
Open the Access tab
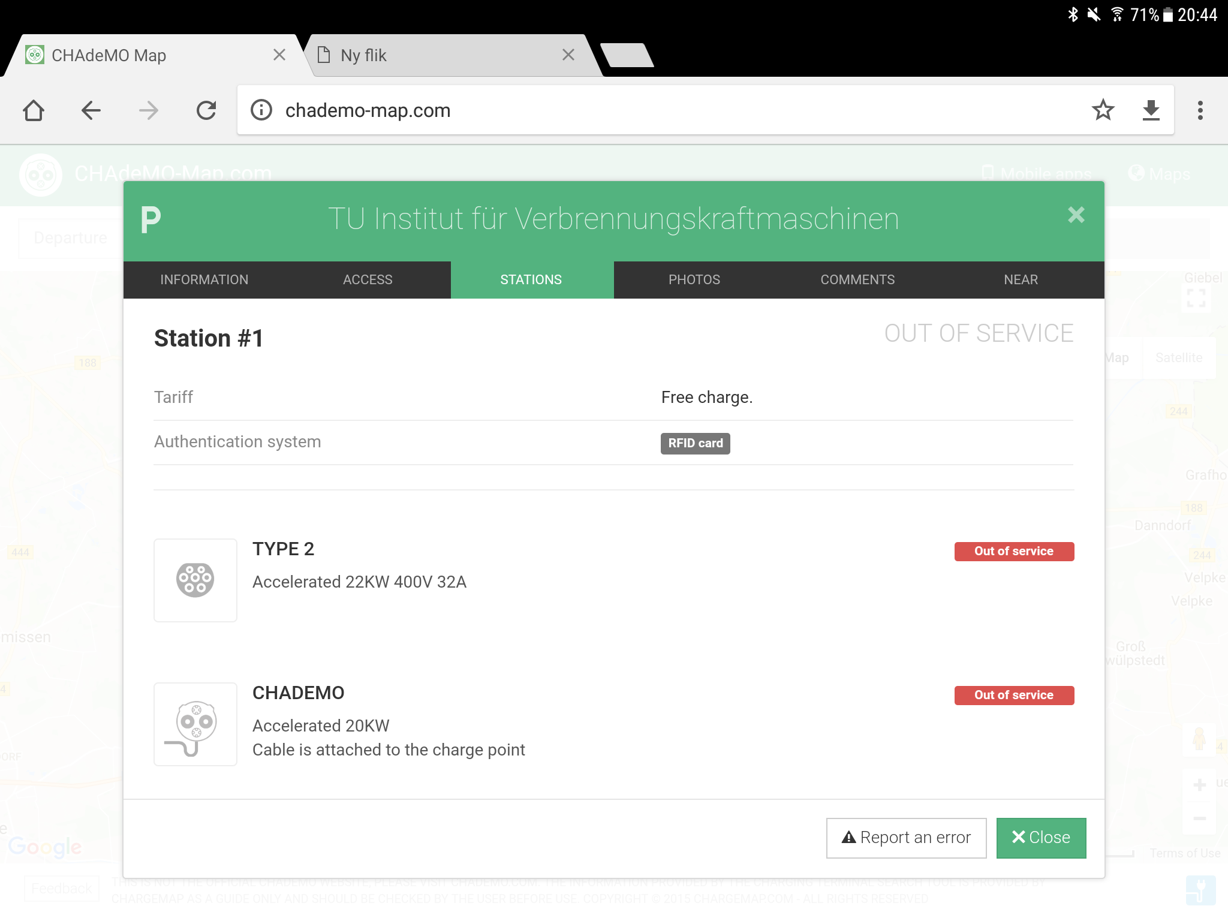pyautogui.click(x=368, y=280)
